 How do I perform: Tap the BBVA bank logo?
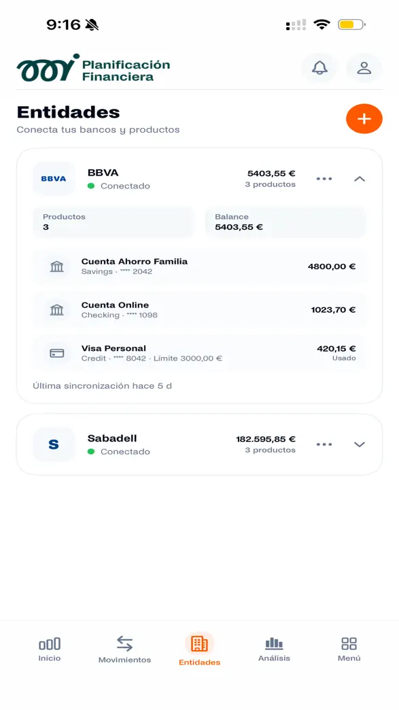(54, 179)
